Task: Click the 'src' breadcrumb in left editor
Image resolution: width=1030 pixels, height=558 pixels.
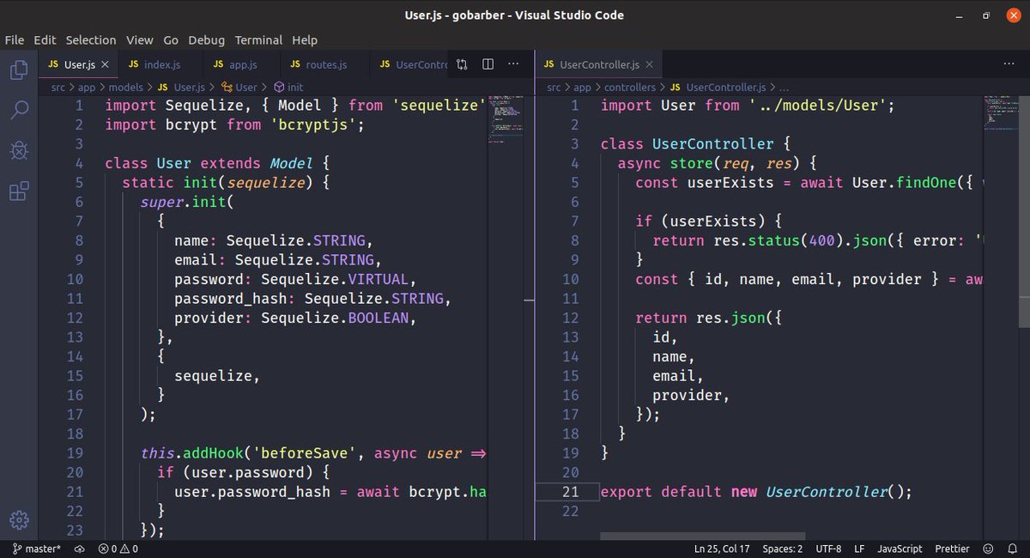Action: point(58,88)
